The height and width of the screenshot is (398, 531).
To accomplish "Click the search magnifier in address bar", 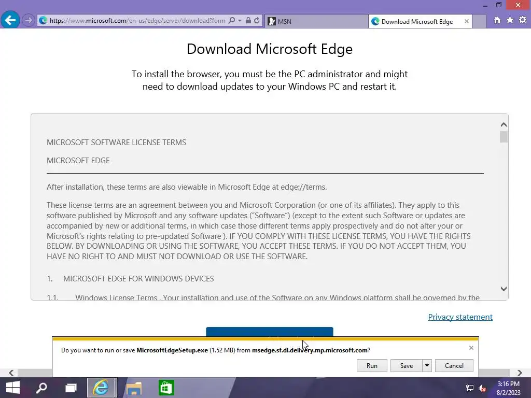I will (232, 21).
